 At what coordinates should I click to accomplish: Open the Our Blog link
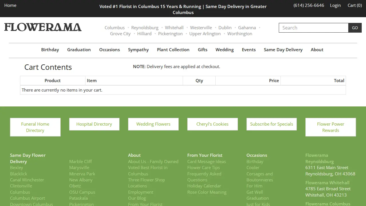(137, 198)
